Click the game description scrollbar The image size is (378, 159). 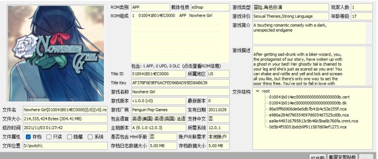[x=369, y=66]
